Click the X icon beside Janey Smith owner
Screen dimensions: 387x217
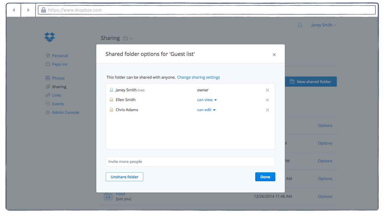[267, 90]
